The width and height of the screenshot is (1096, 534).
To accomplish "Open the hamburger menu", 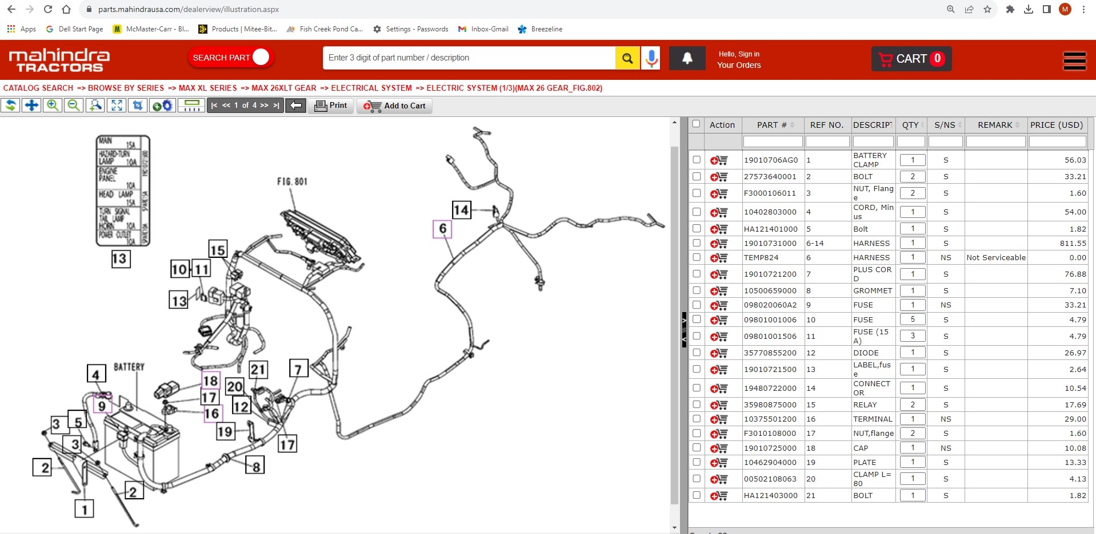I will click(x=1074, y=60).
